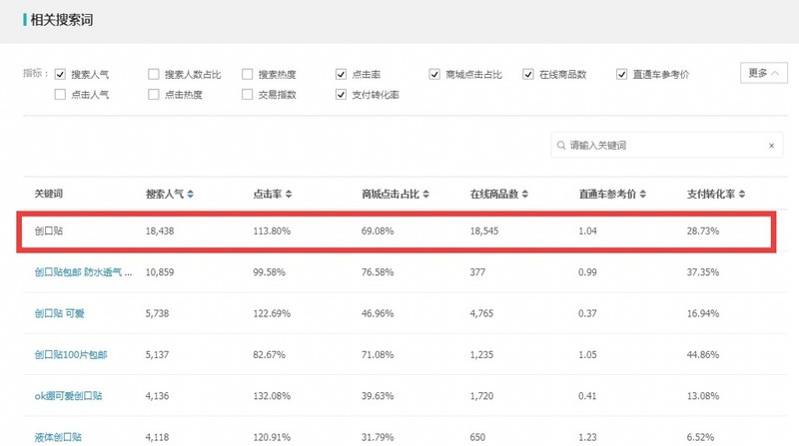
Task: Open keyword link ok绷可爱创口贴
Action: pyautogui.click(x=68, y=396)
